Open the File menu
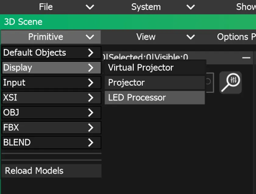Image resolution: width=256 pixels, height=194 pixels. coord(46,7)
